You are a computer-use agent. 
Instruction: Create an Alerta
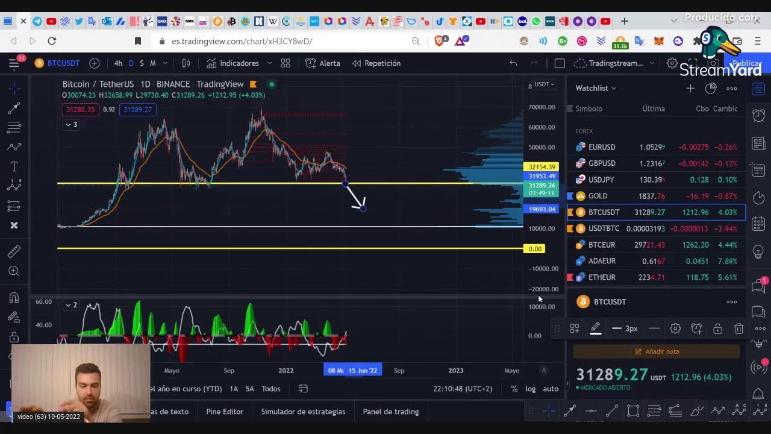tap(323, 63)
